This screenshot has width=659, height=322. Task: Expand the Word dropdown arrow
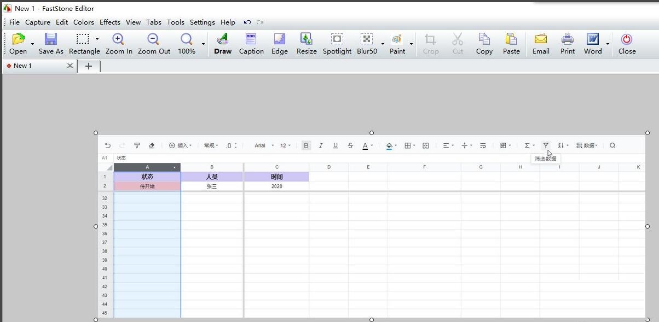point(608,43)
